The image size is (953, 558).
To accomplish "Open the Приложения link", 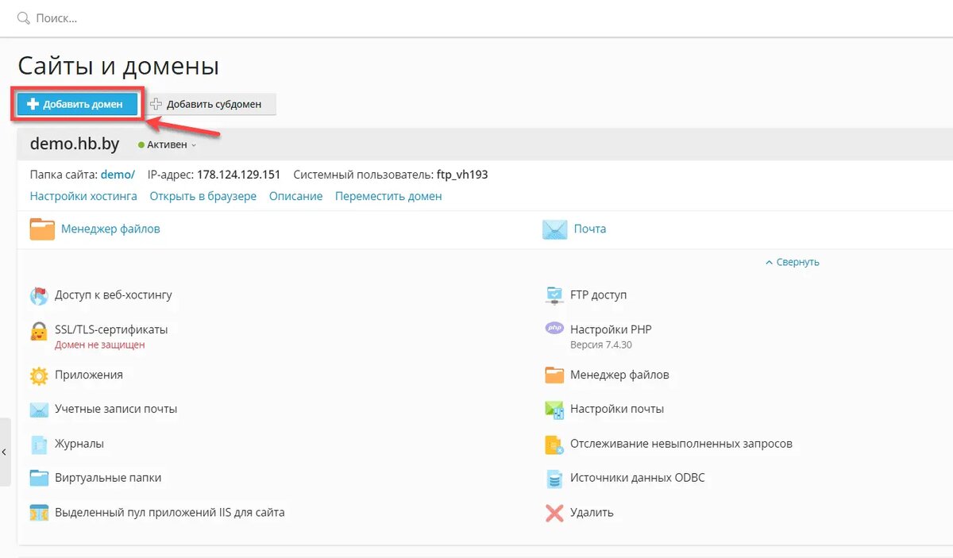I will click(89, 375).
